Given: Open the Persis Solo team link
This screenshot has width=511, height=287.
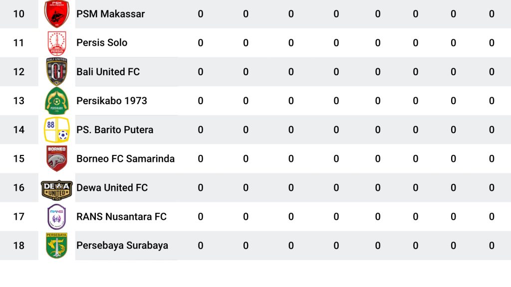Looking at the screenshot, I should click(x=102, y=43).
